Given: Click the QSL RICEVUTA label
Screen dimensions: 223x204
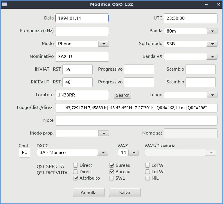Looking at the screenshot, I should pos(52,173).
